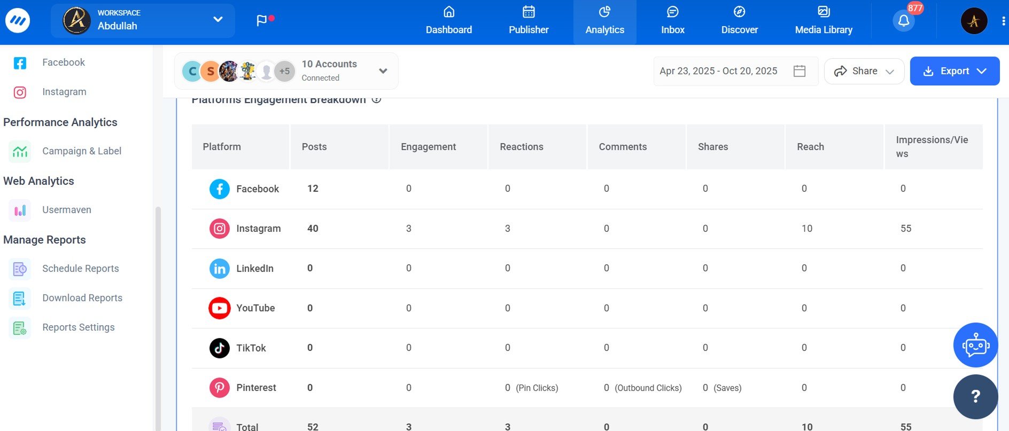Open the chatbot assistant icon
The height and width of the screenshot is (431, 1009).
point(975,345)
